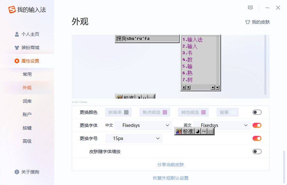Click the skin preview area scrollbar
This screenshot has height=185, width=287.
[265, 65]
